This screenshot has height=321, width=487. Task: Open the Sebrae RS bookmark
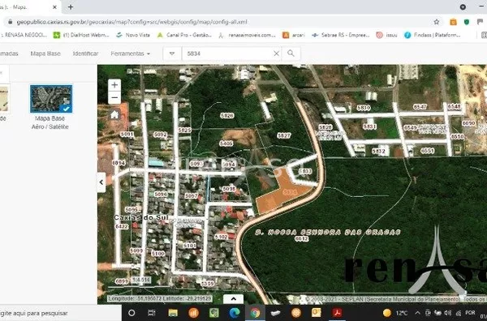click(341, 36)
